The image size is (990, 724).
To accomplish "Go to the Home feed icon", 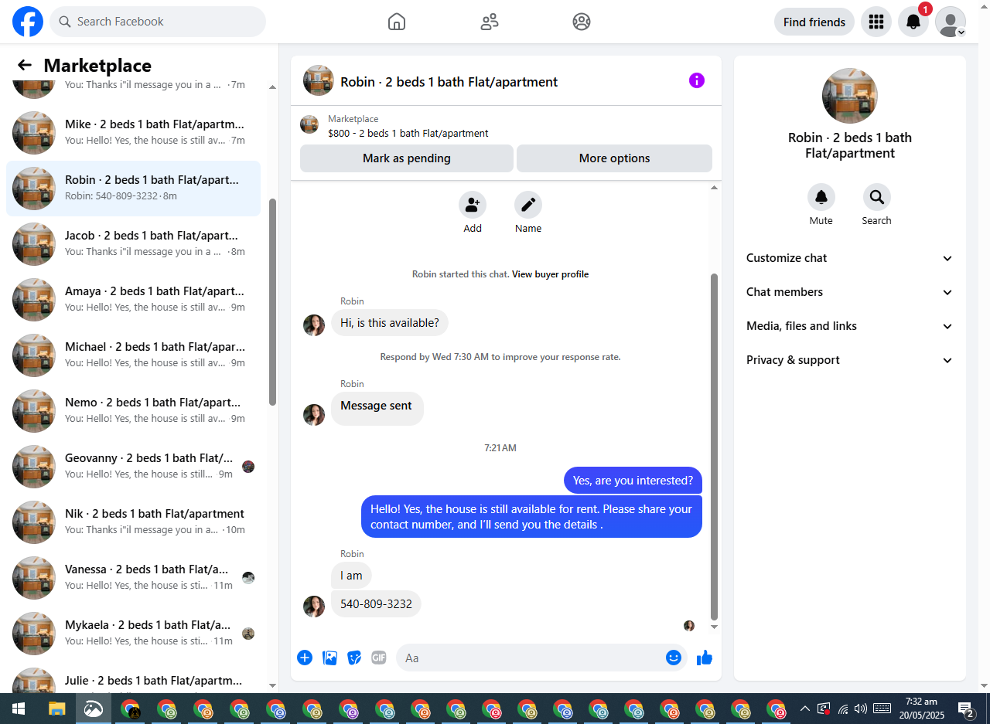I will (397, 22).
